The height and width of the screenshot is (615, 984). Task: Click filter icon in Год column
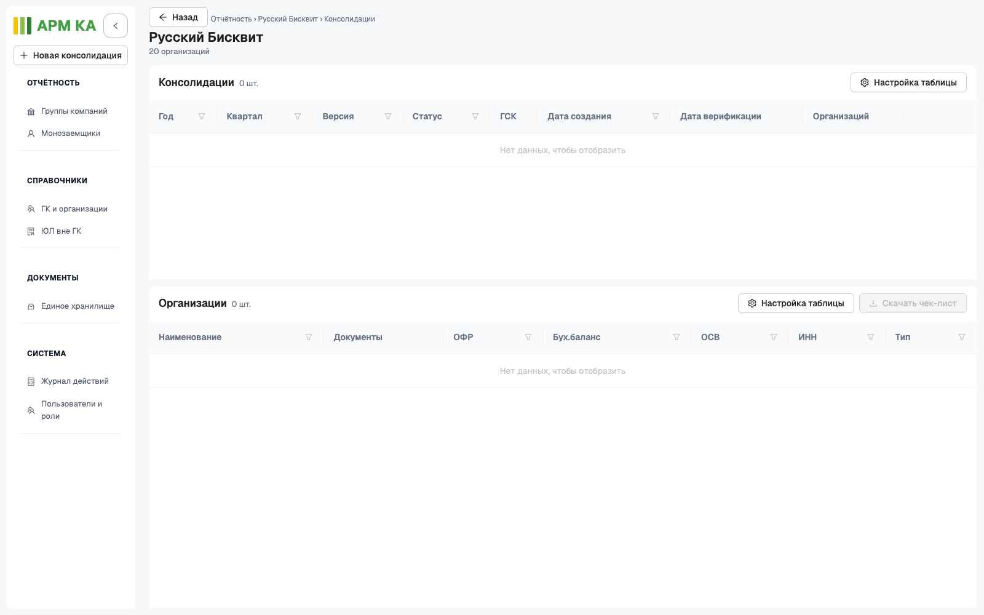point(202,116)
